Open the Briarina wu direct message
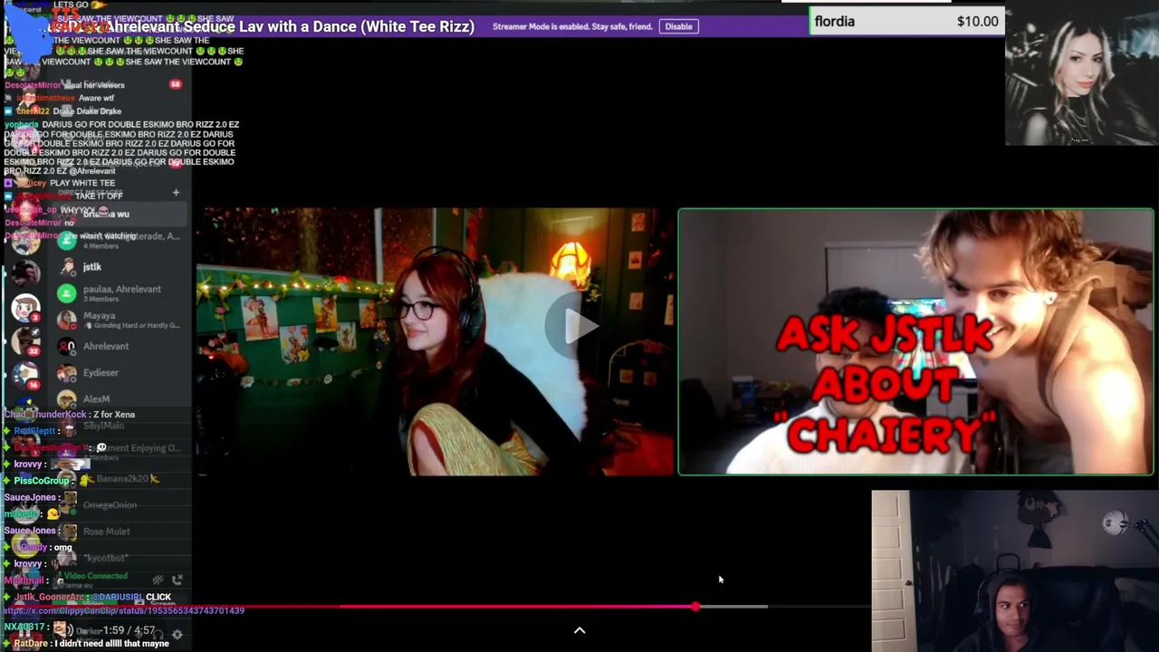 [120, 214]
